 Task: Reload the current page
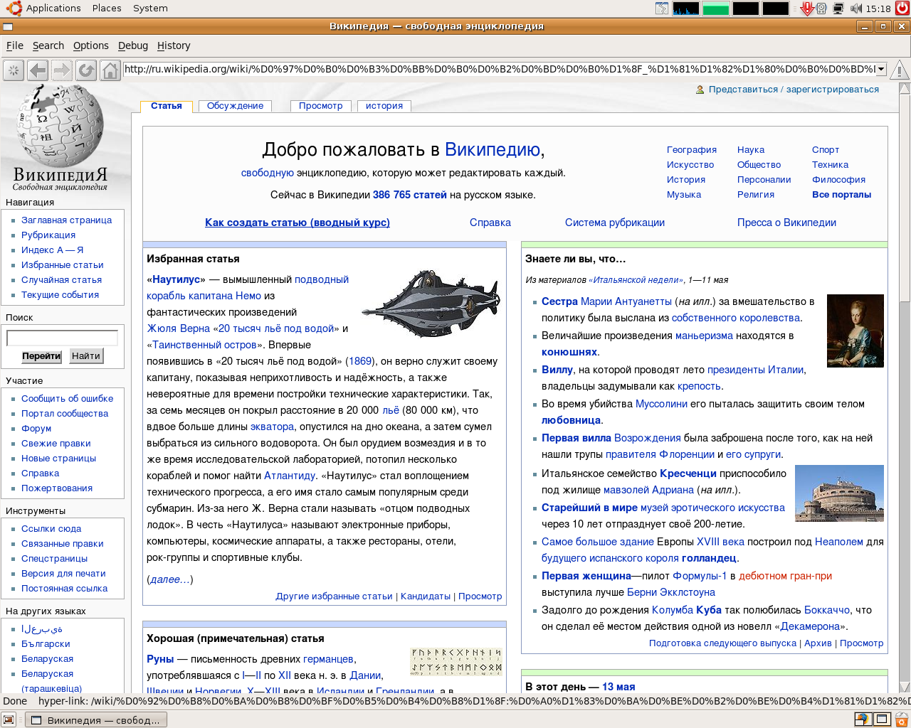(86, 70)
